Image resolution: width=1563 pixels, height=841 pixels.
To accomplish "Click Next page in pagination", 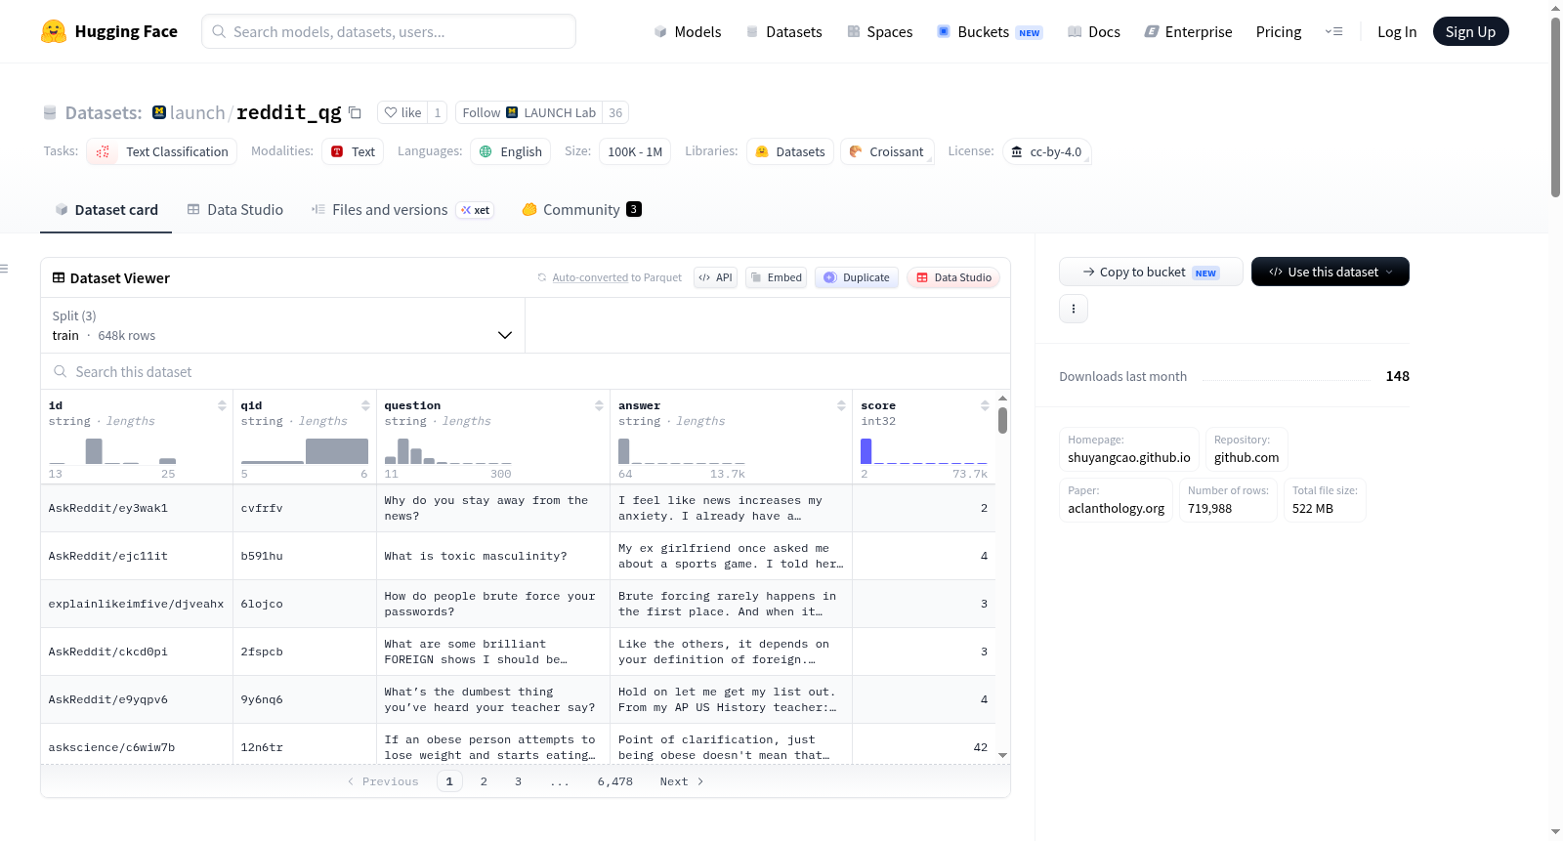I will coord(682,781).
